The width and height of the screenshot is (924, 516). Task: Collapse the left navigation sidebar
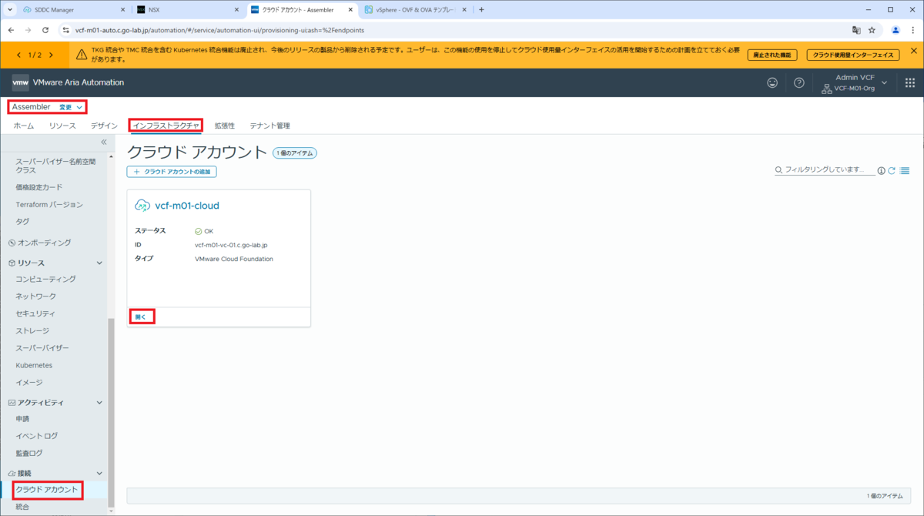tap(104, 142)
